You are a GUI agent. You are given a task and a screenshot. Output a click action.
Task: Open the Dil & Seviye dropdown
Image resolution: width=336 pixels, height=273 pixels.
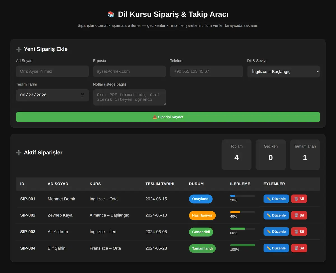coord(283,71)
